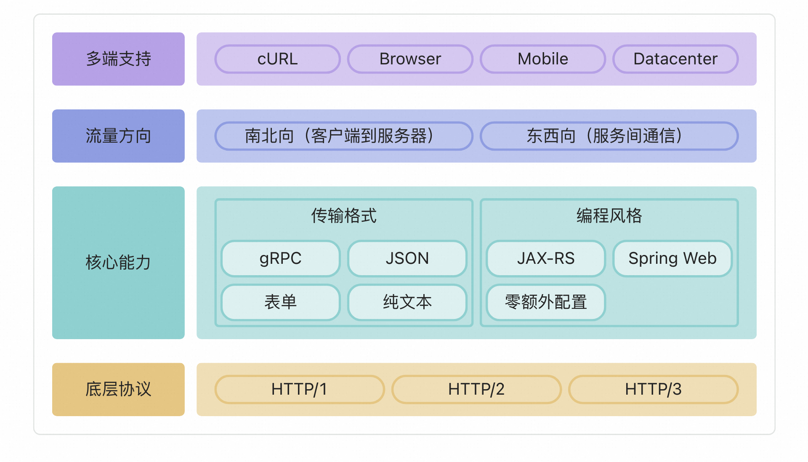808x462 pixels.
Task: Click the 传输格式 group header
Action: coord(343,216)
